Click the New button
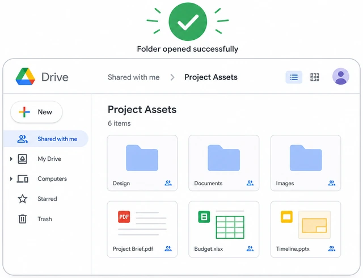This screenshot has width=363, height=278. coord(36,112)
